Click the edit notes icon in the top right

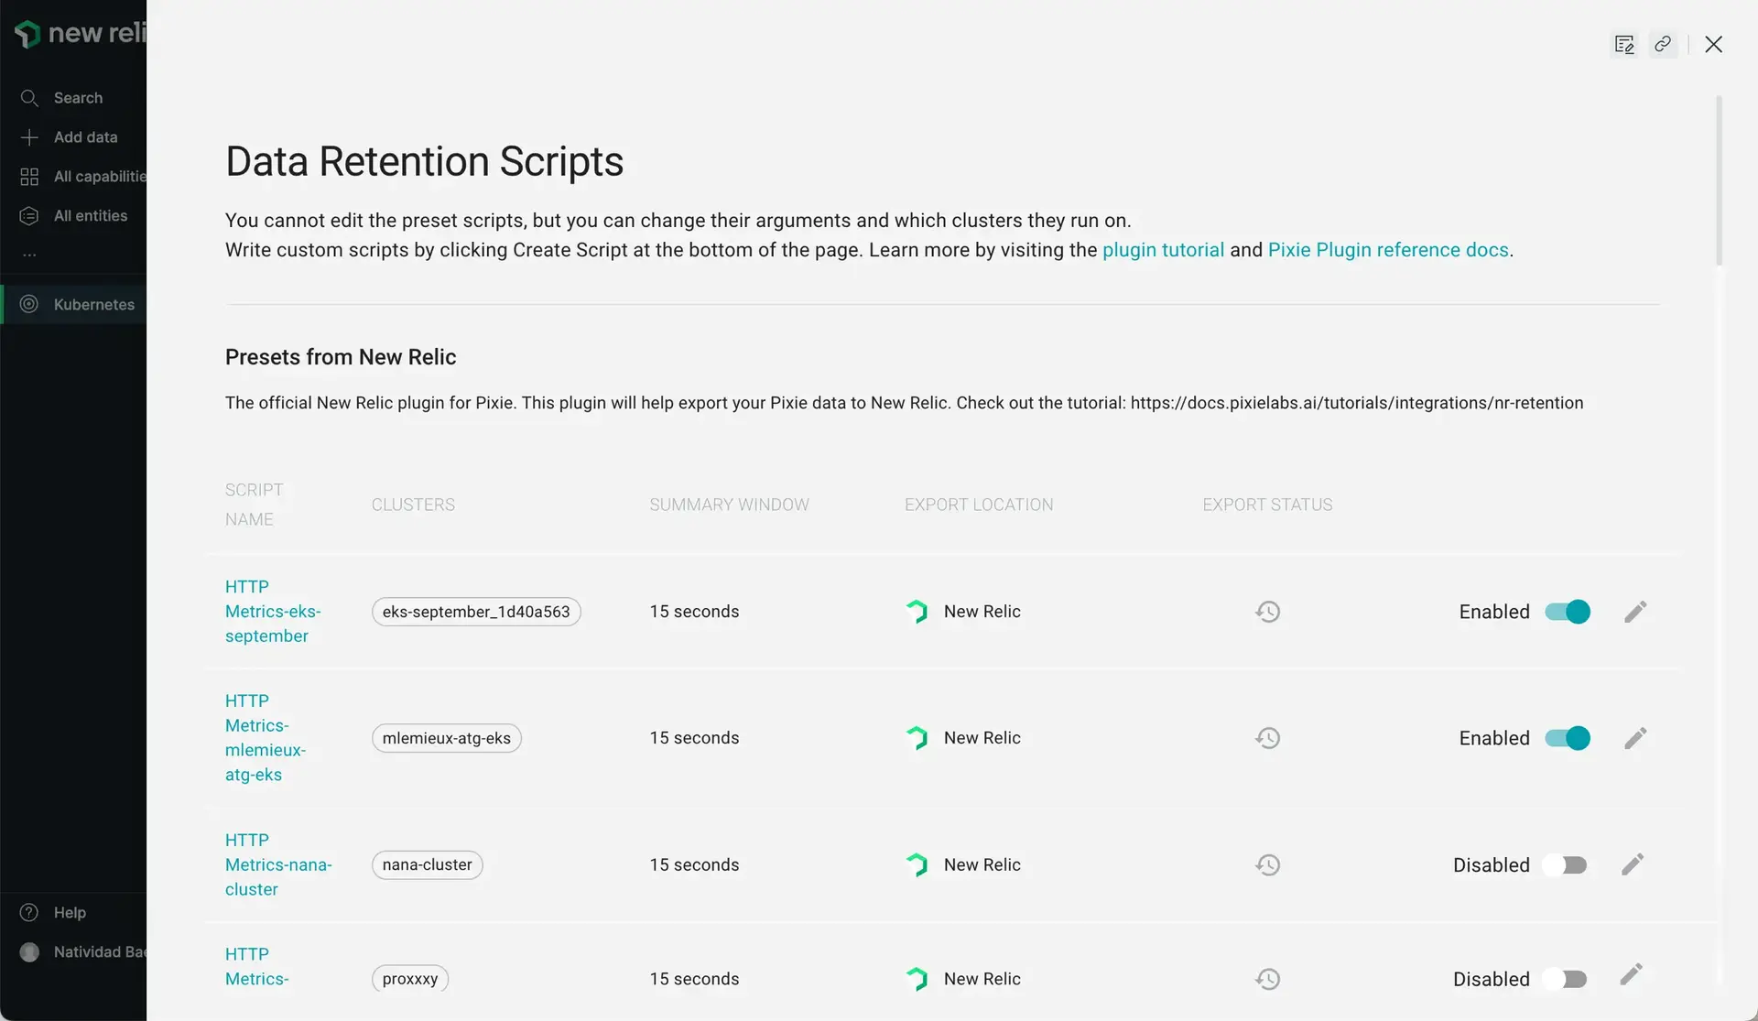(x=1624, y=44)
